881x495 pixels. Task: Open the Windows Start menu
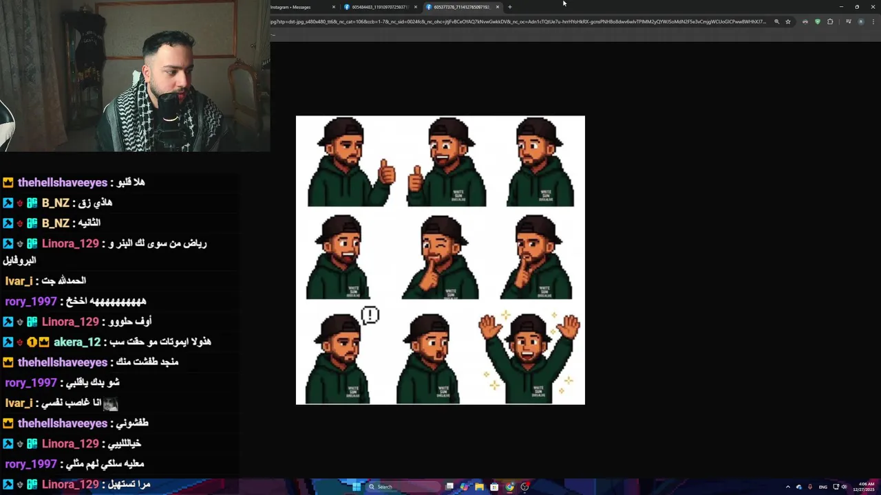point(357,487)
